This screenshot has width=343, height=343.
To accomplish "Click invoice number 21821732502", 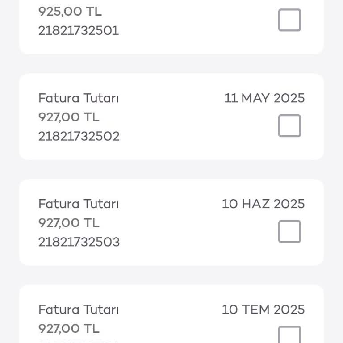I will click(79, 136).
